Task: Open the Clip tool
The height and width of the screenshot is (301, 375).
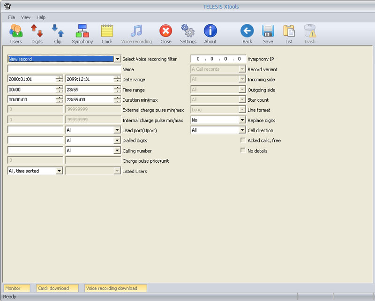Action: [x=58, y=34]
